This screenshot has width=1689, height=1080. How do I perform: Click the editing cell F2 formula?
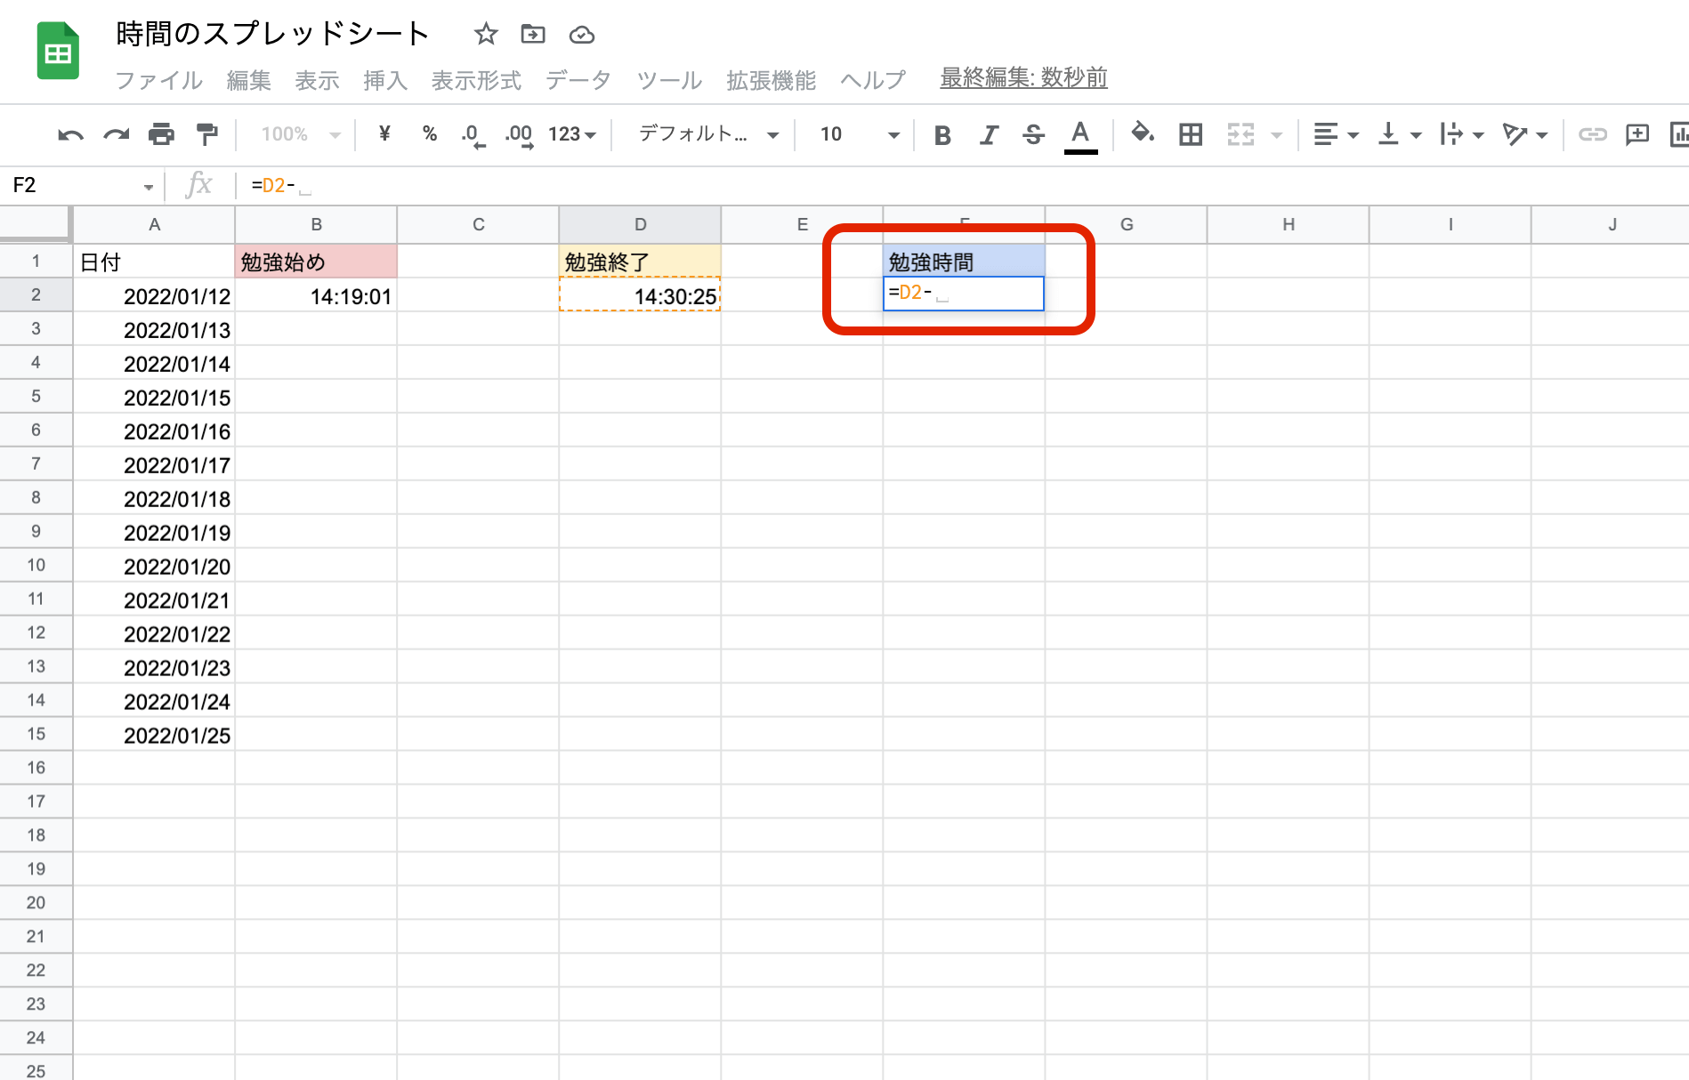(x=964, y=294)
